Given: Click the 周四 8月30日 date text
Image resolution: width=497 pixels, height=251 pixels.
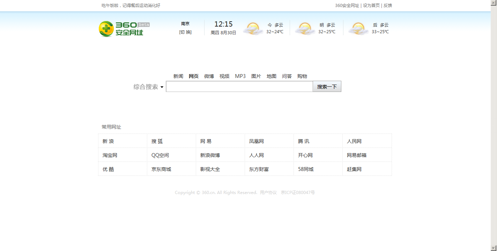Looking at the screenshot, I should 223,33.
